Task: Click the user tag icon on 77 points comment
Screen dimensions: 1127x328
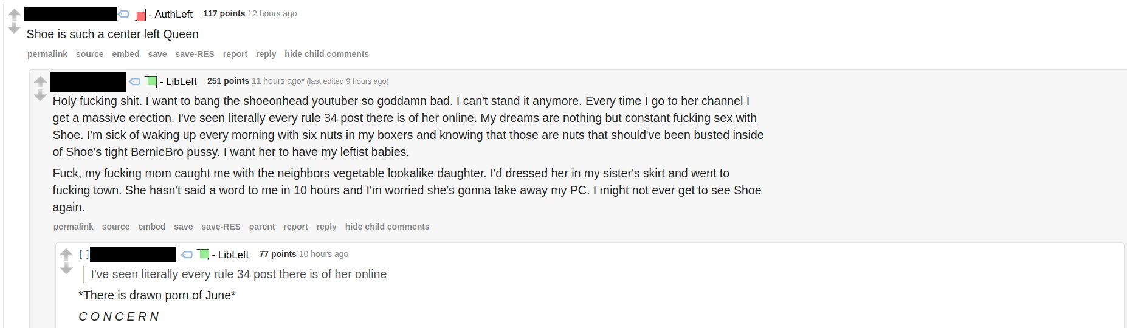Action: pos(187,255)
